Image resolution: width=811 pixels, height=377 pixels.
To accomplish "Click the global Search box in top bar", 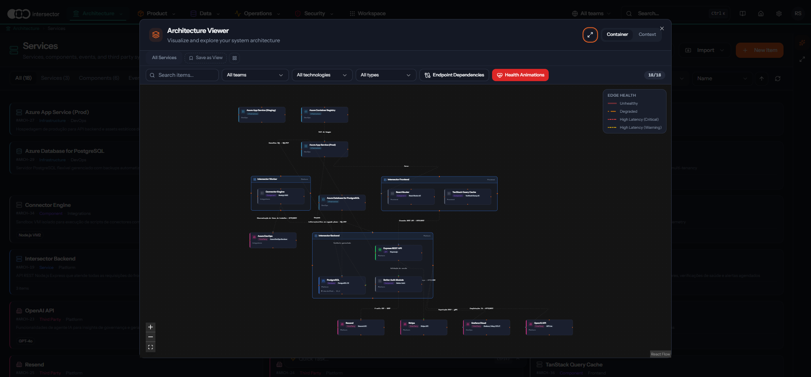I will [x=676, y=14].
